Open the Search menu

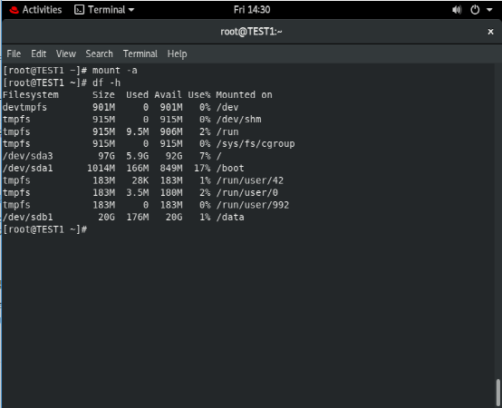pyautogui.click(x=100, y=53)
